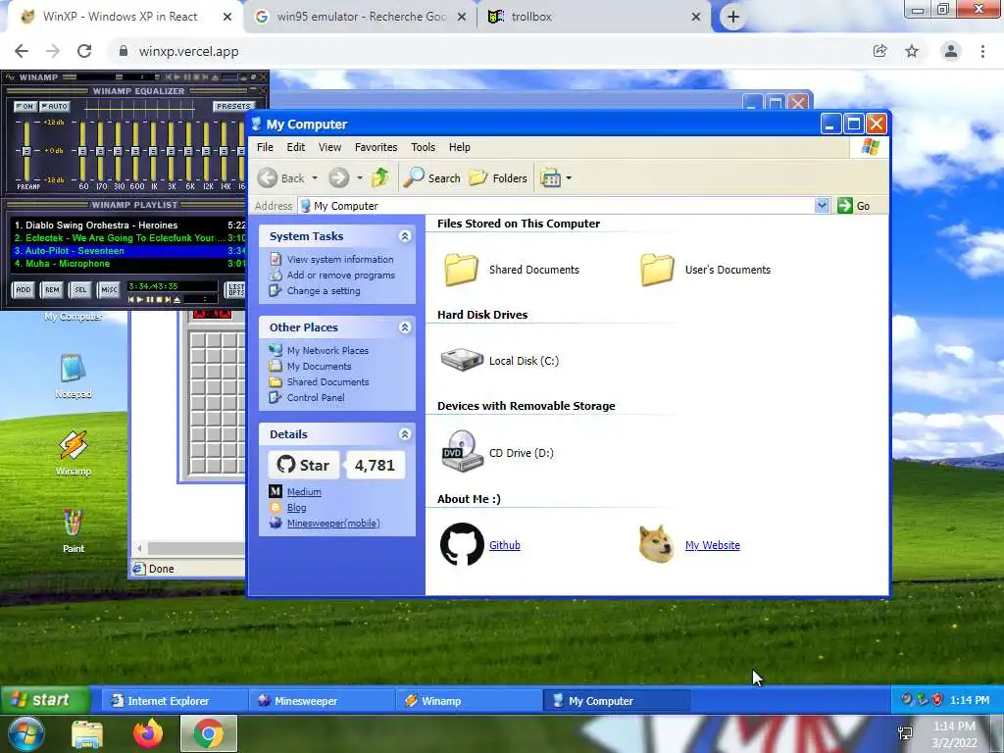
Task: Open the File menu
Action: (265, 147)
